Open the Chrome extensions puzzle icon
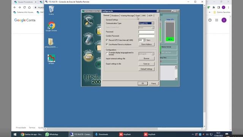The image size is (243, 137). 214,7
